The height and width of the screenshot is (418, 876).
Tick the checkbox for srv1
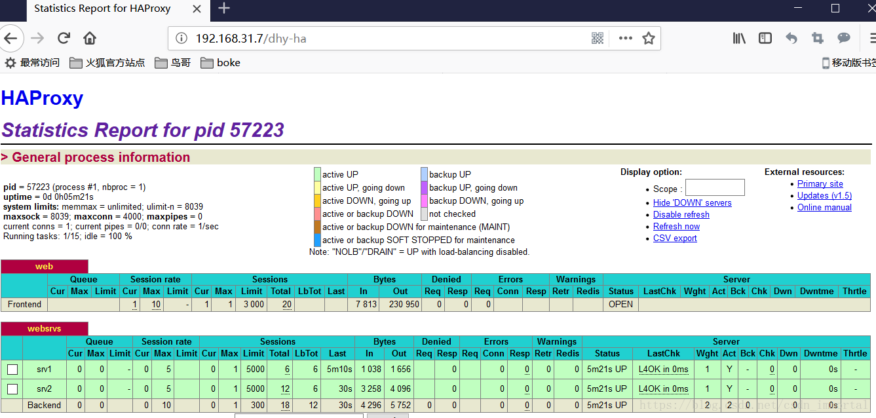12,370
